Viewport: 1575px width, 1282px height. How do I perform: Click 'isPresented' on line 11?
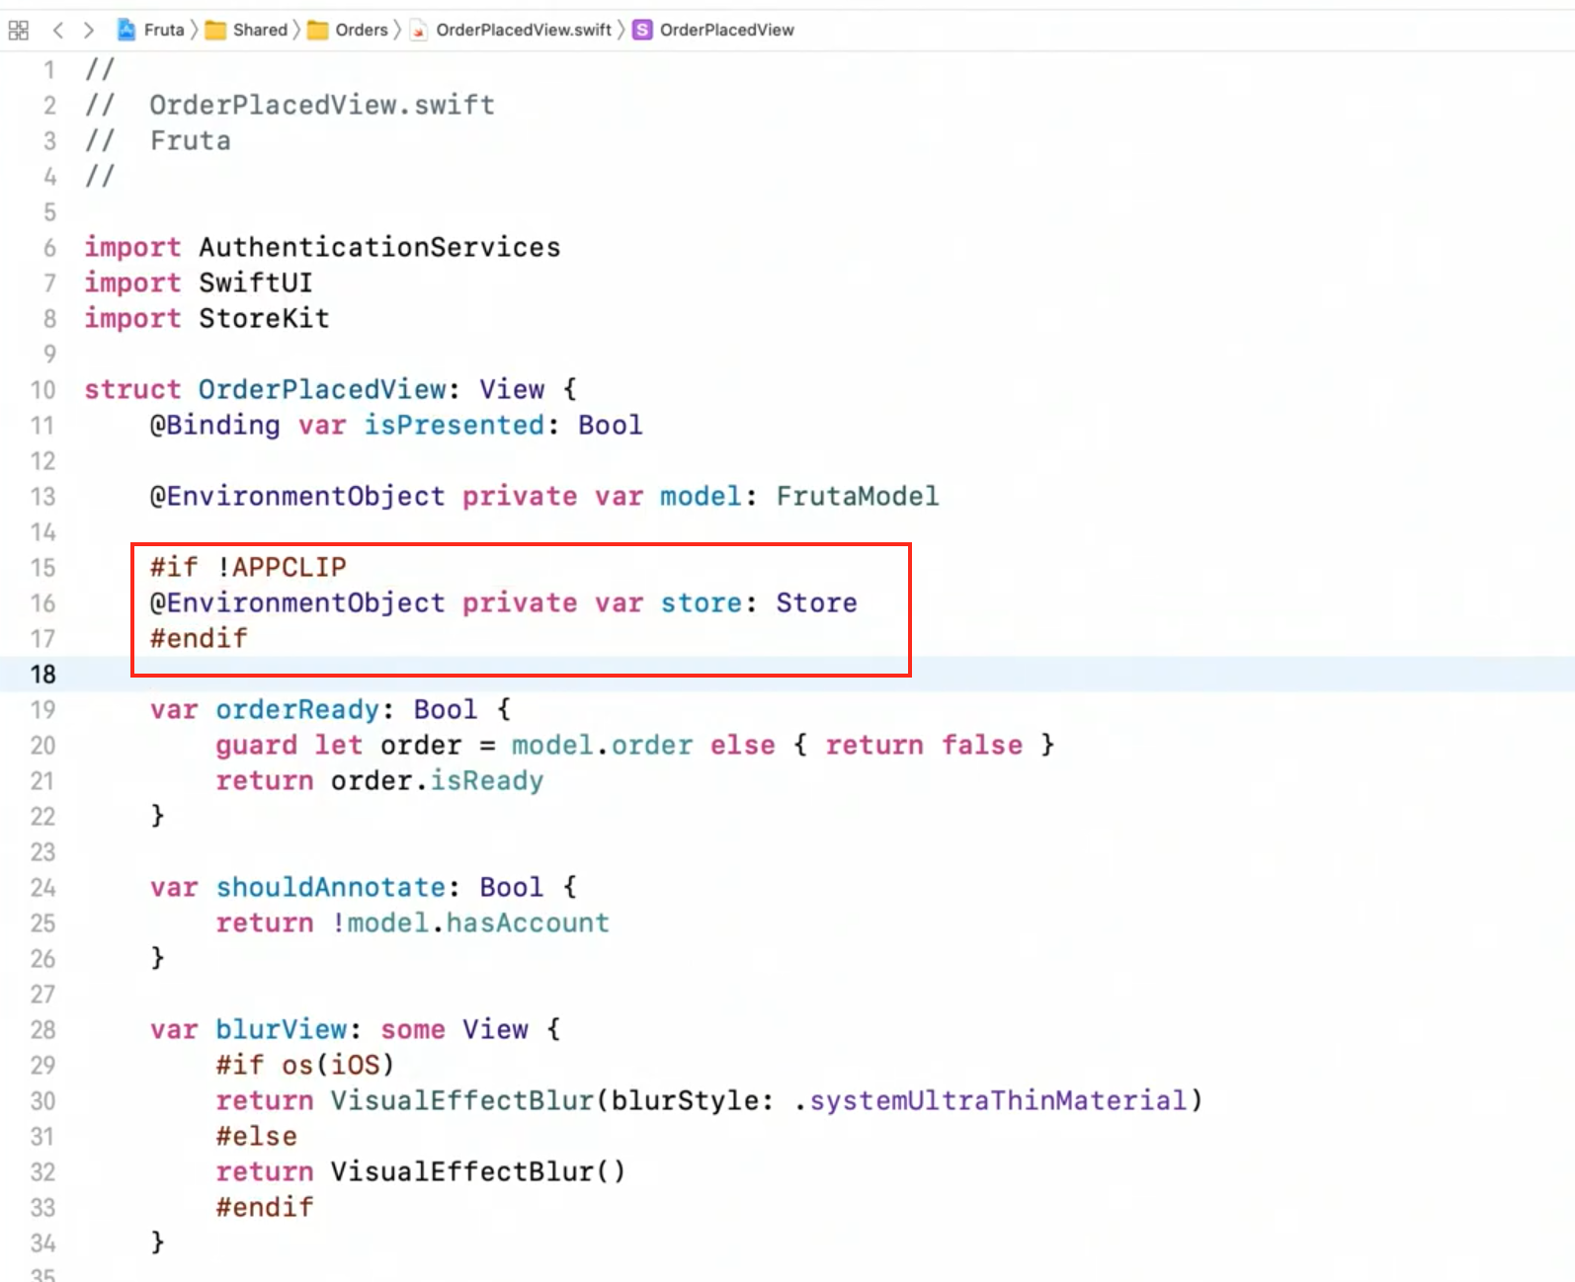pos(455,425)
